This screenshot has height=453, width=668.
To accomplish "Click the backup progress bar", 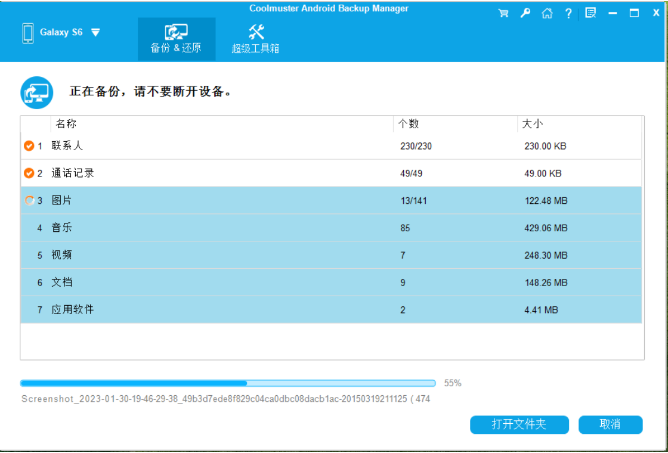I will pyautogui.click(x=228, y=383).
